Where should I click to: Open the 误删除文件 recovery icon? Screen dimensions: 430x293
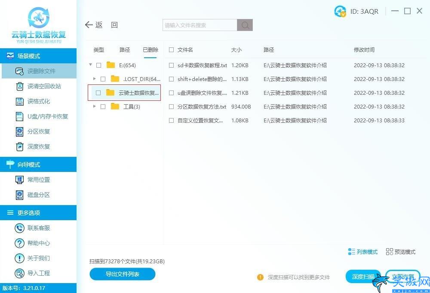(x=19, y=71)
